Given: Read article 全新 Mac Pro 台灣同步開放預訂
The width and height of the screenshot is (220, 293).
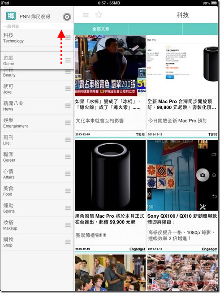Looking at the screenshot, I should coord(182,104).
